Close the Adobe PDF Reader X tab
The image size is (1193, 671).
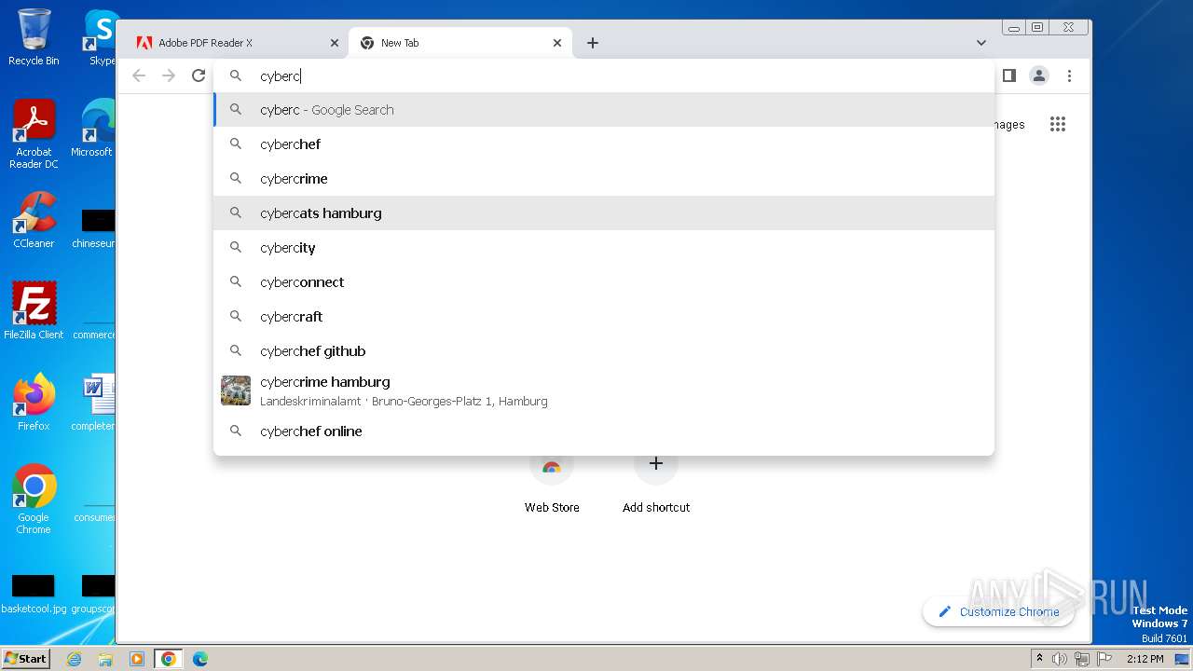pos(335,43)
